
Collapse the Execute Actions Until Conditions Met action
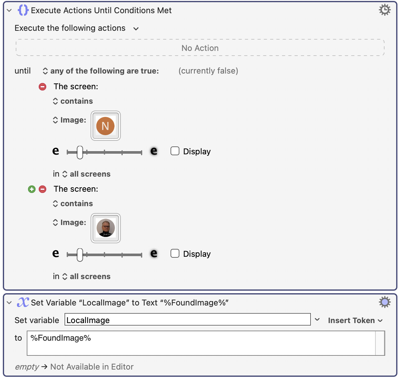(9, 10)
